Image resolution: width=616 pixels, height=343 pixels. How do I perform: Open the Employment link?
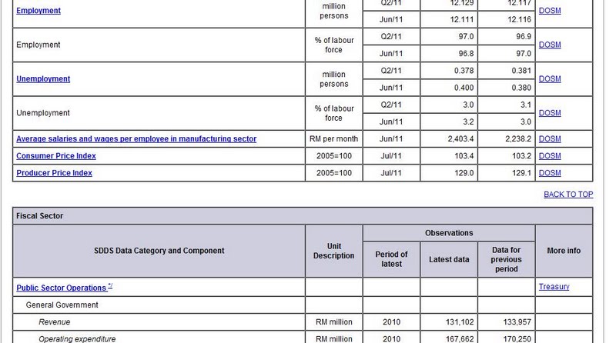(x=38, y=11)
